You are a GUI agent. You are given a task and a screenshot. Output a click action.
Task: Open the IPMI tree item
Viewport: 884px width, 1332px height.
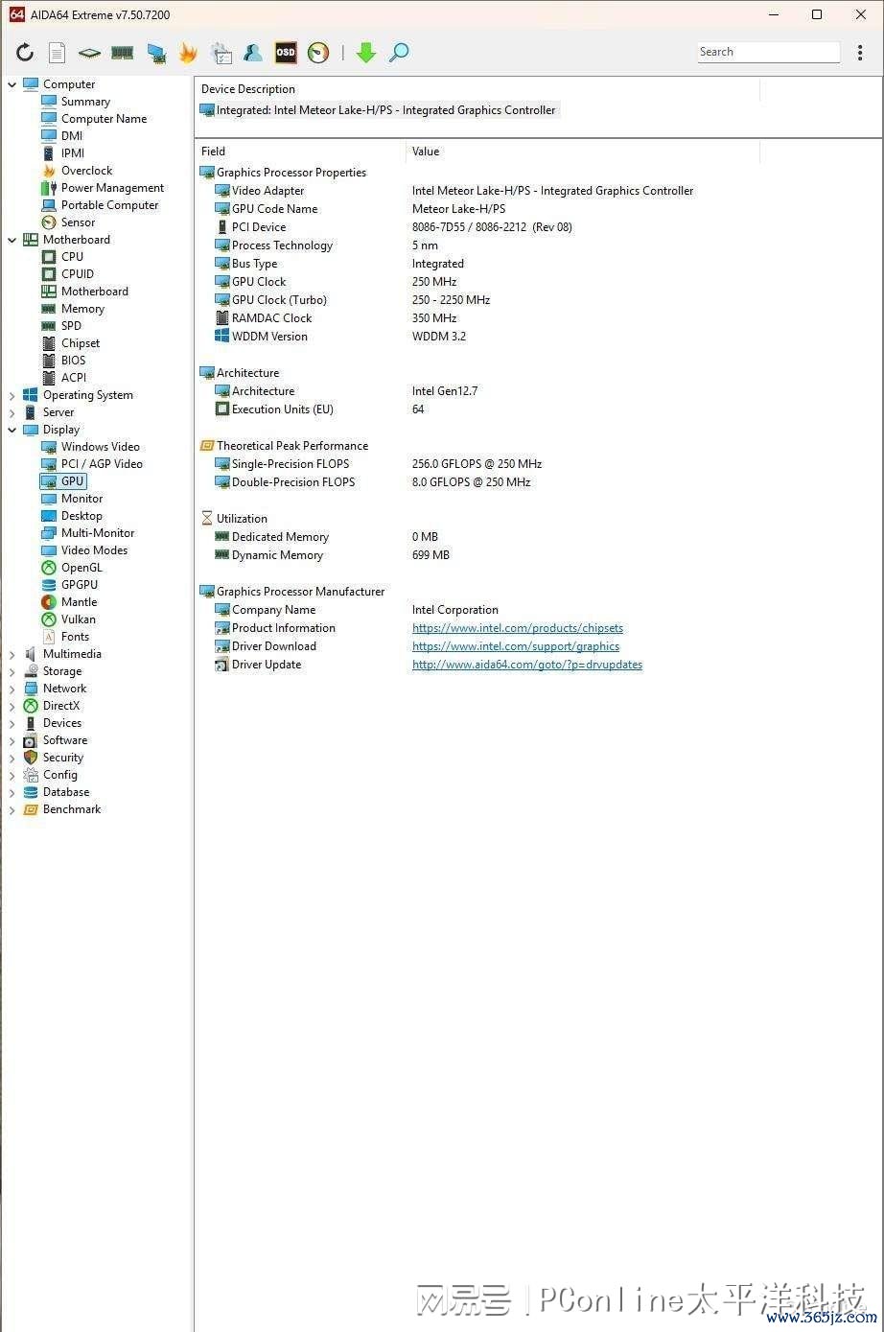(x=73, y=153)
